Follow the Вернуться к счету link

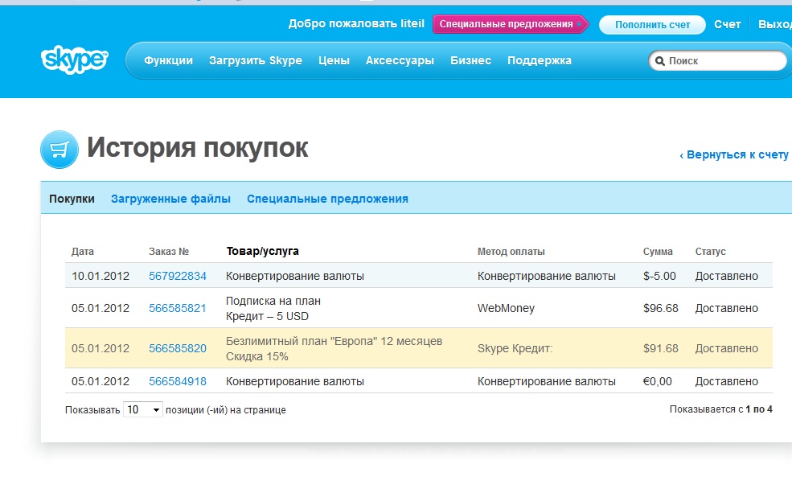734,154
